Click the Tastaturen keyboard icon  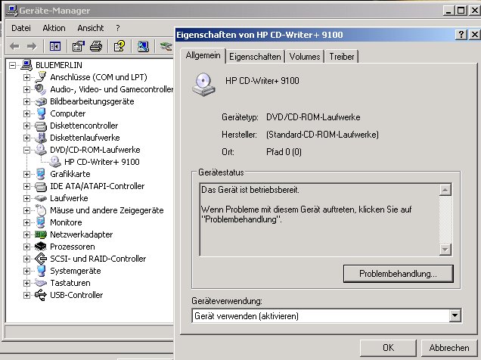(41, 283)
